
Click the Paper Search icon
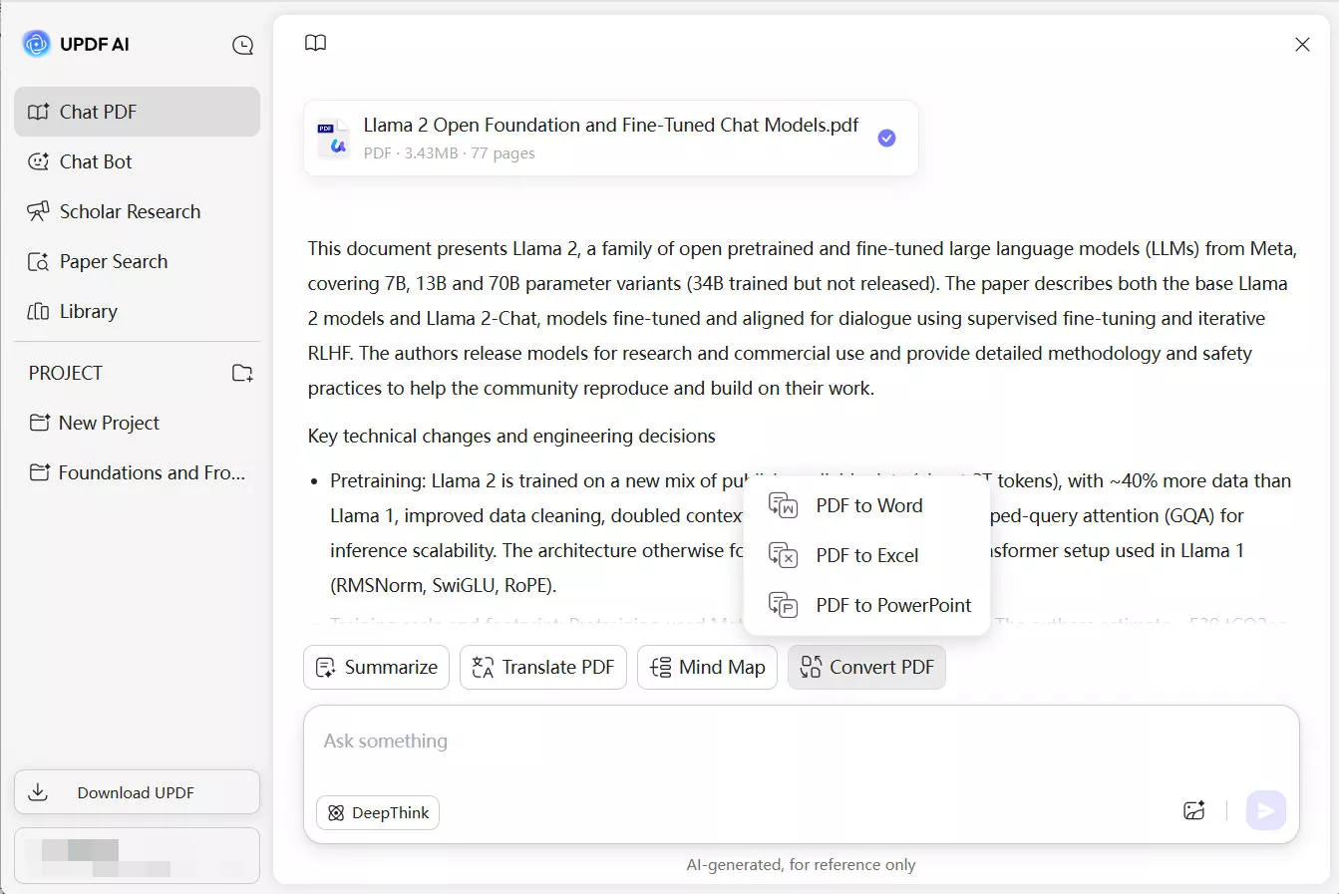point(37,261)
